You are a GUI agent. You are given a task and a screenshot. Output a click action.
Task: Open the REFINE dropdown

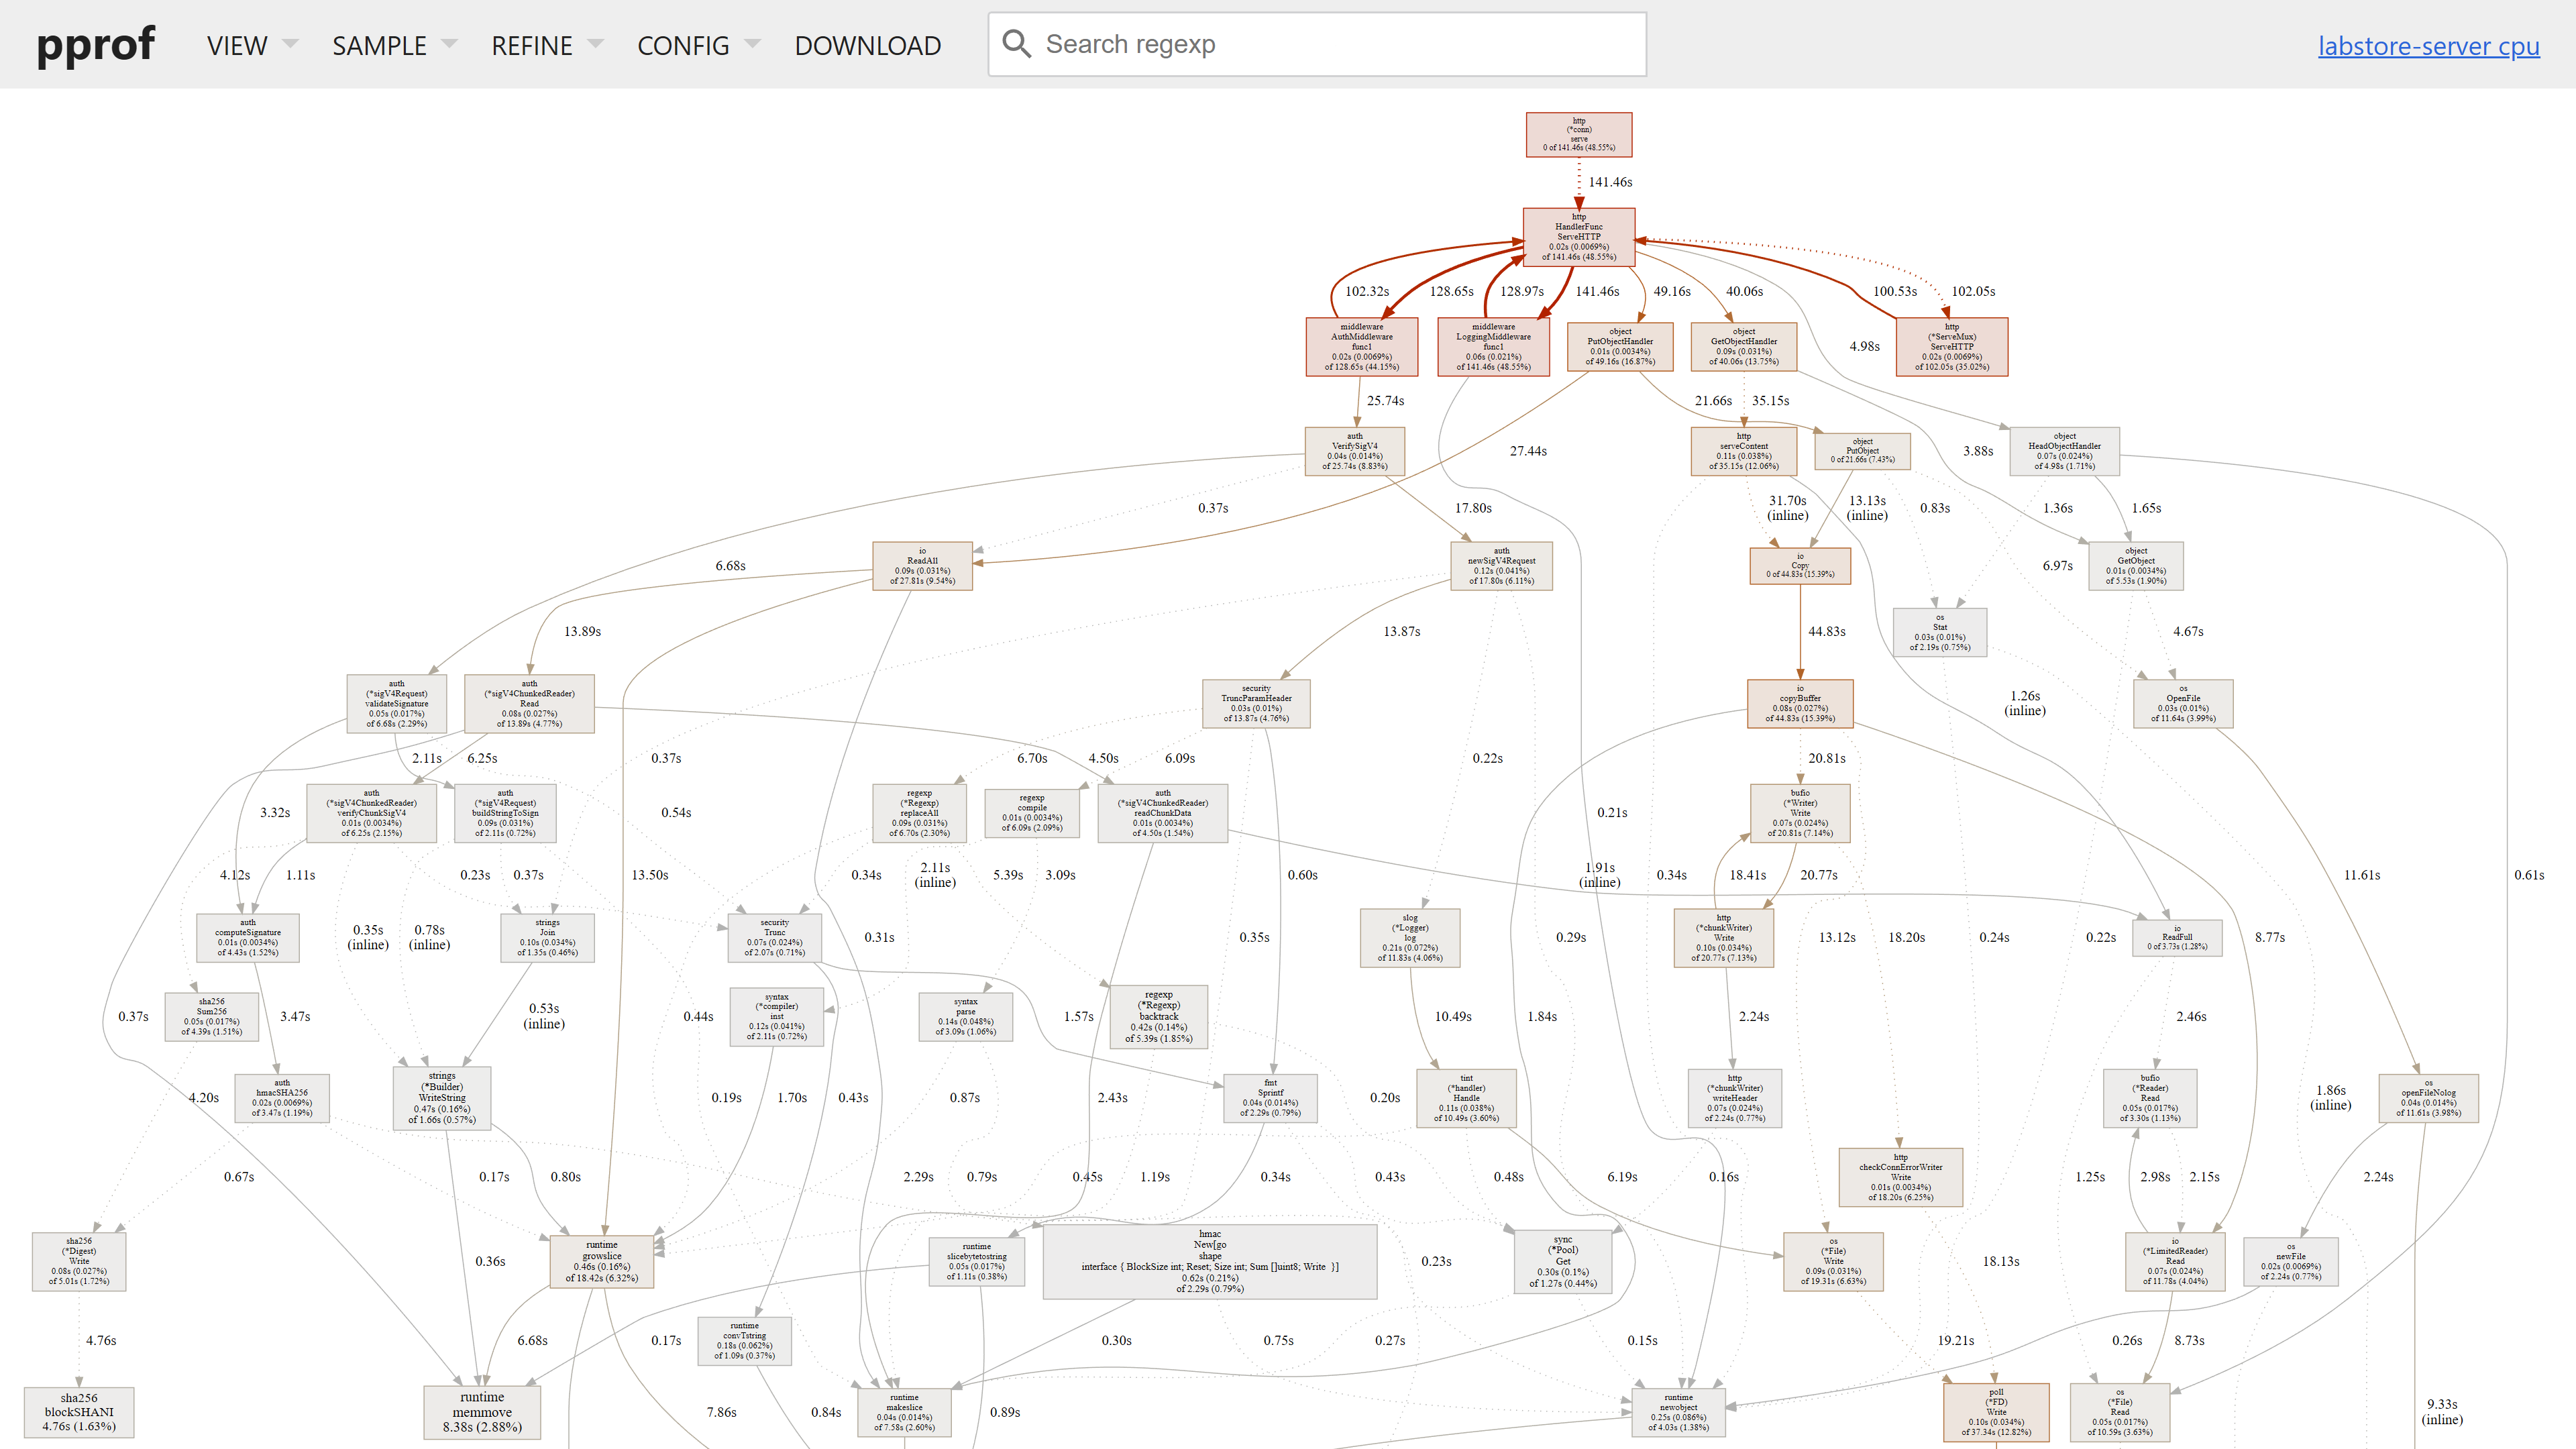point(531,45)
